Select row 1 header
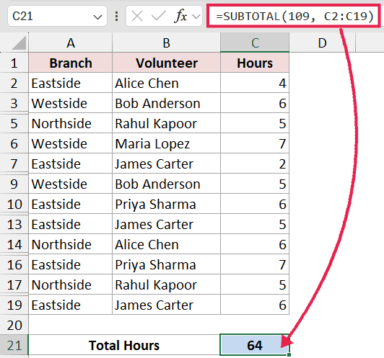384x358 pixels. coord(14,63)
